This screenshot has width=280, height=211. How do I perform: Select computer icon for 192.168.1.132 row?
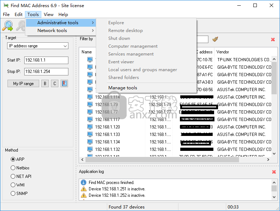click(x=90, y=149)
